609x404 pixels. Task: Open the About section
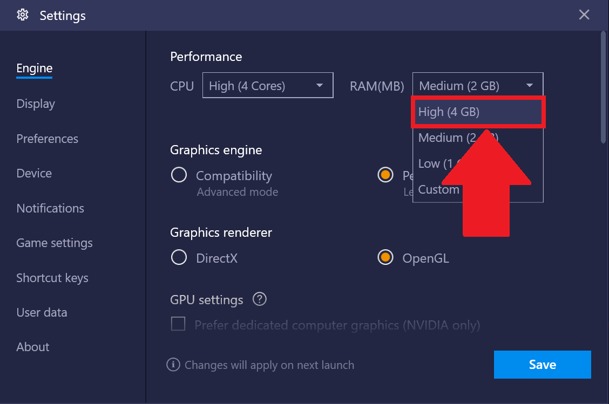coord(33,347)
